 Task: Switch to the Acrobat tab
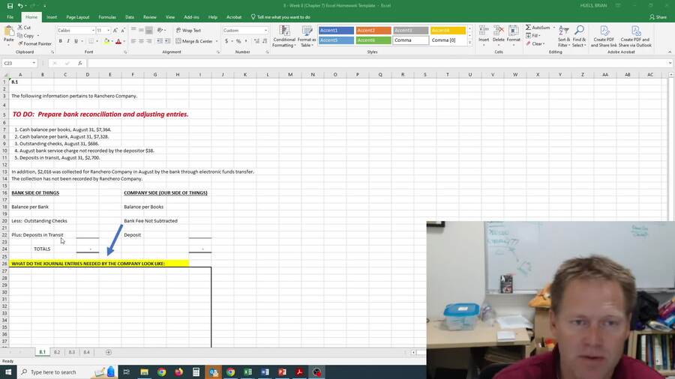pos(234,17)
